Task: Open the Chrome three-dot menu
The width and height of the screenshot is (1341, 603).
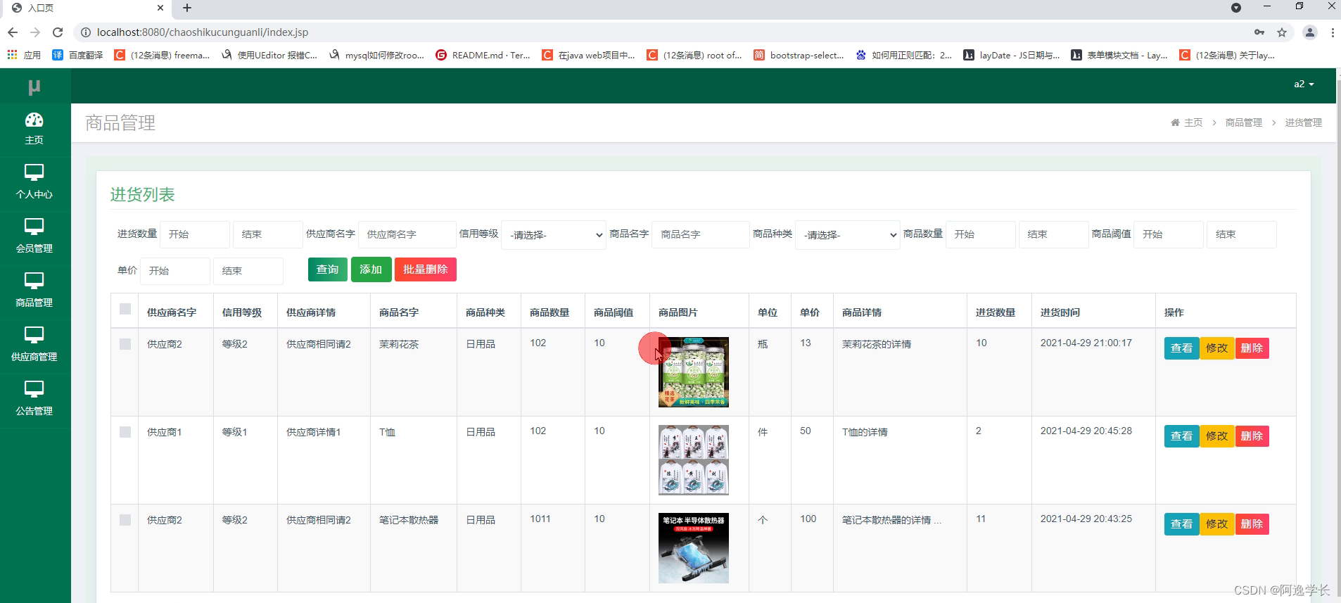Action: 1333,32
